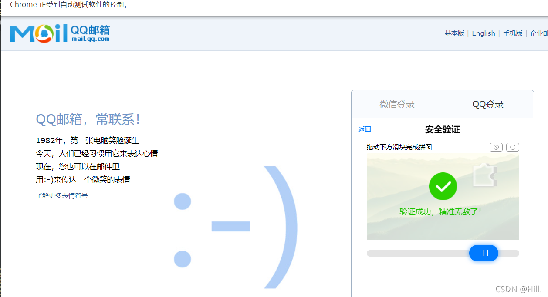This screenshot has width=548, height=297.
Task: Open the captcha help question icon
Action: point(496,147)
